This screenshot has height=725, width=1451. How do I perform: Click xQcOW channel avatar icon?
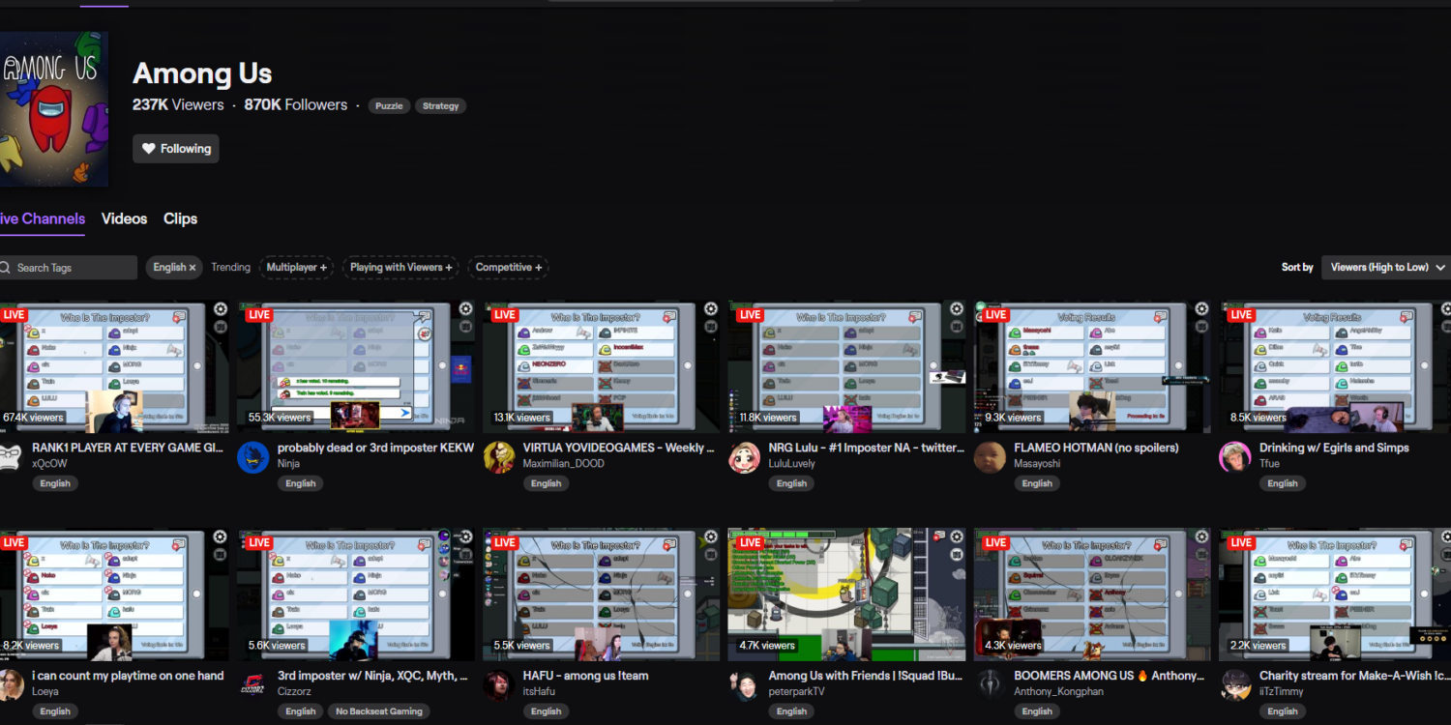(10, 456)
